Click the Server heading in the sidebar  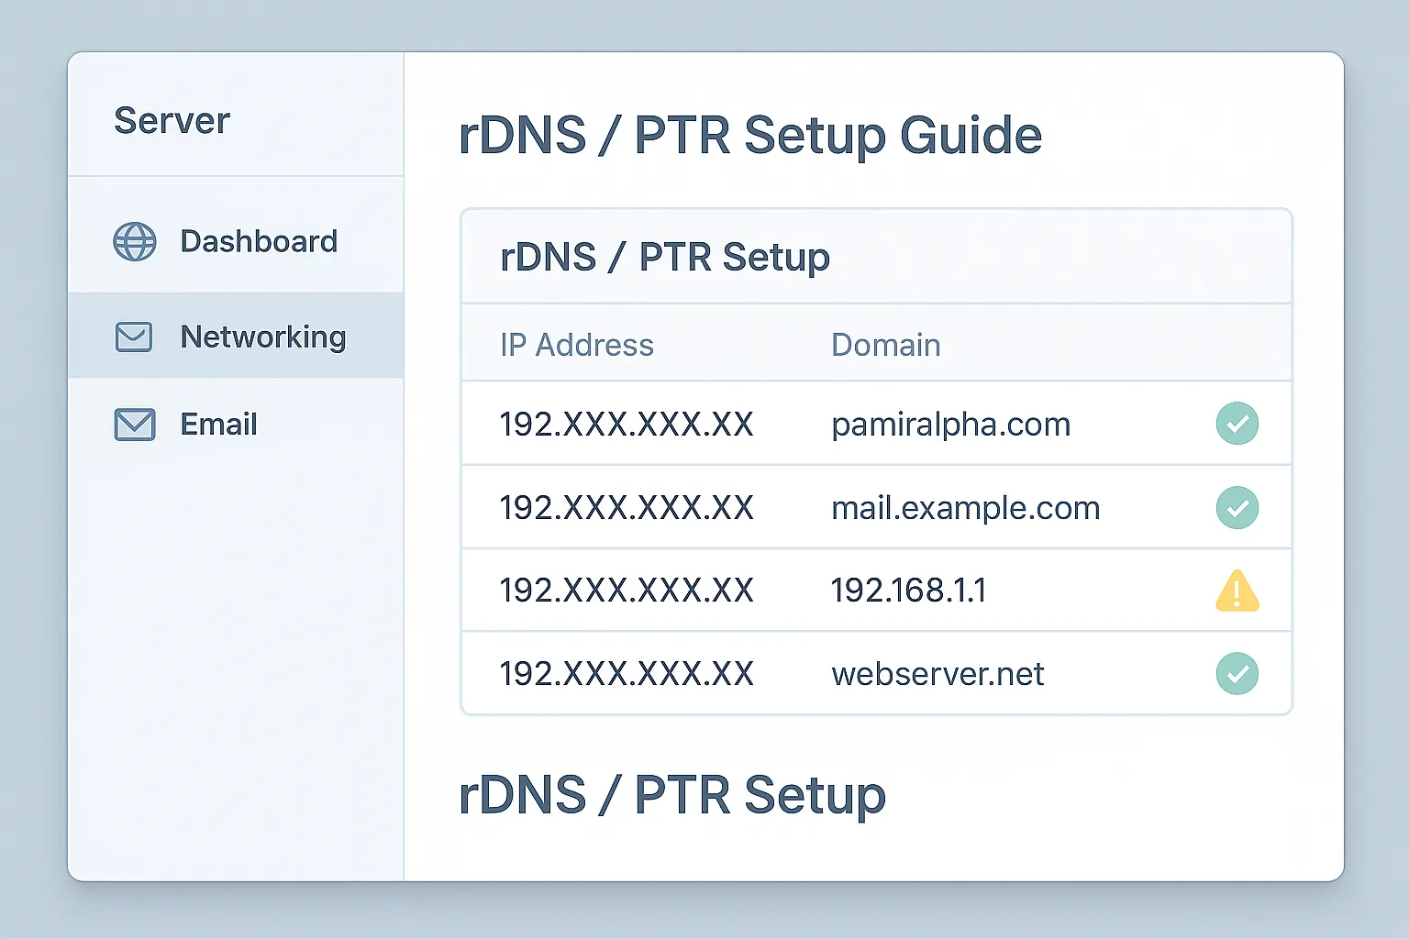pyautogui.click(x=172, y=121)
